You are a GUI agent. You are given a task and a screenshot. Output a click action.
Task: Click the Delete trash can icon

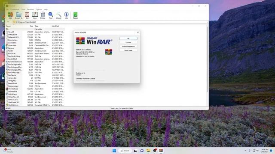pos(43,15)
